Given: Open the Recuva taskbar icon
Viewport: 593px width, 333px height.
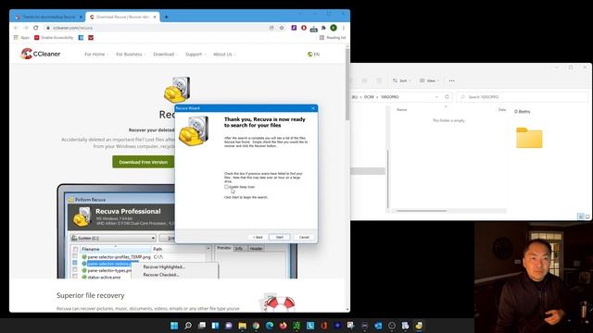Looking at the screenshot, I should tap(419, 326).
